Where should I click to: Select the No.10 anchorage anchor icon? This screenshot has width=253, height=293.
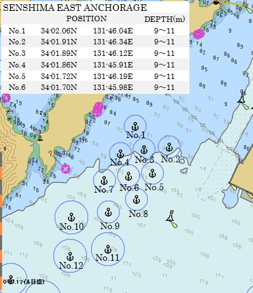(x=71, y=217)
